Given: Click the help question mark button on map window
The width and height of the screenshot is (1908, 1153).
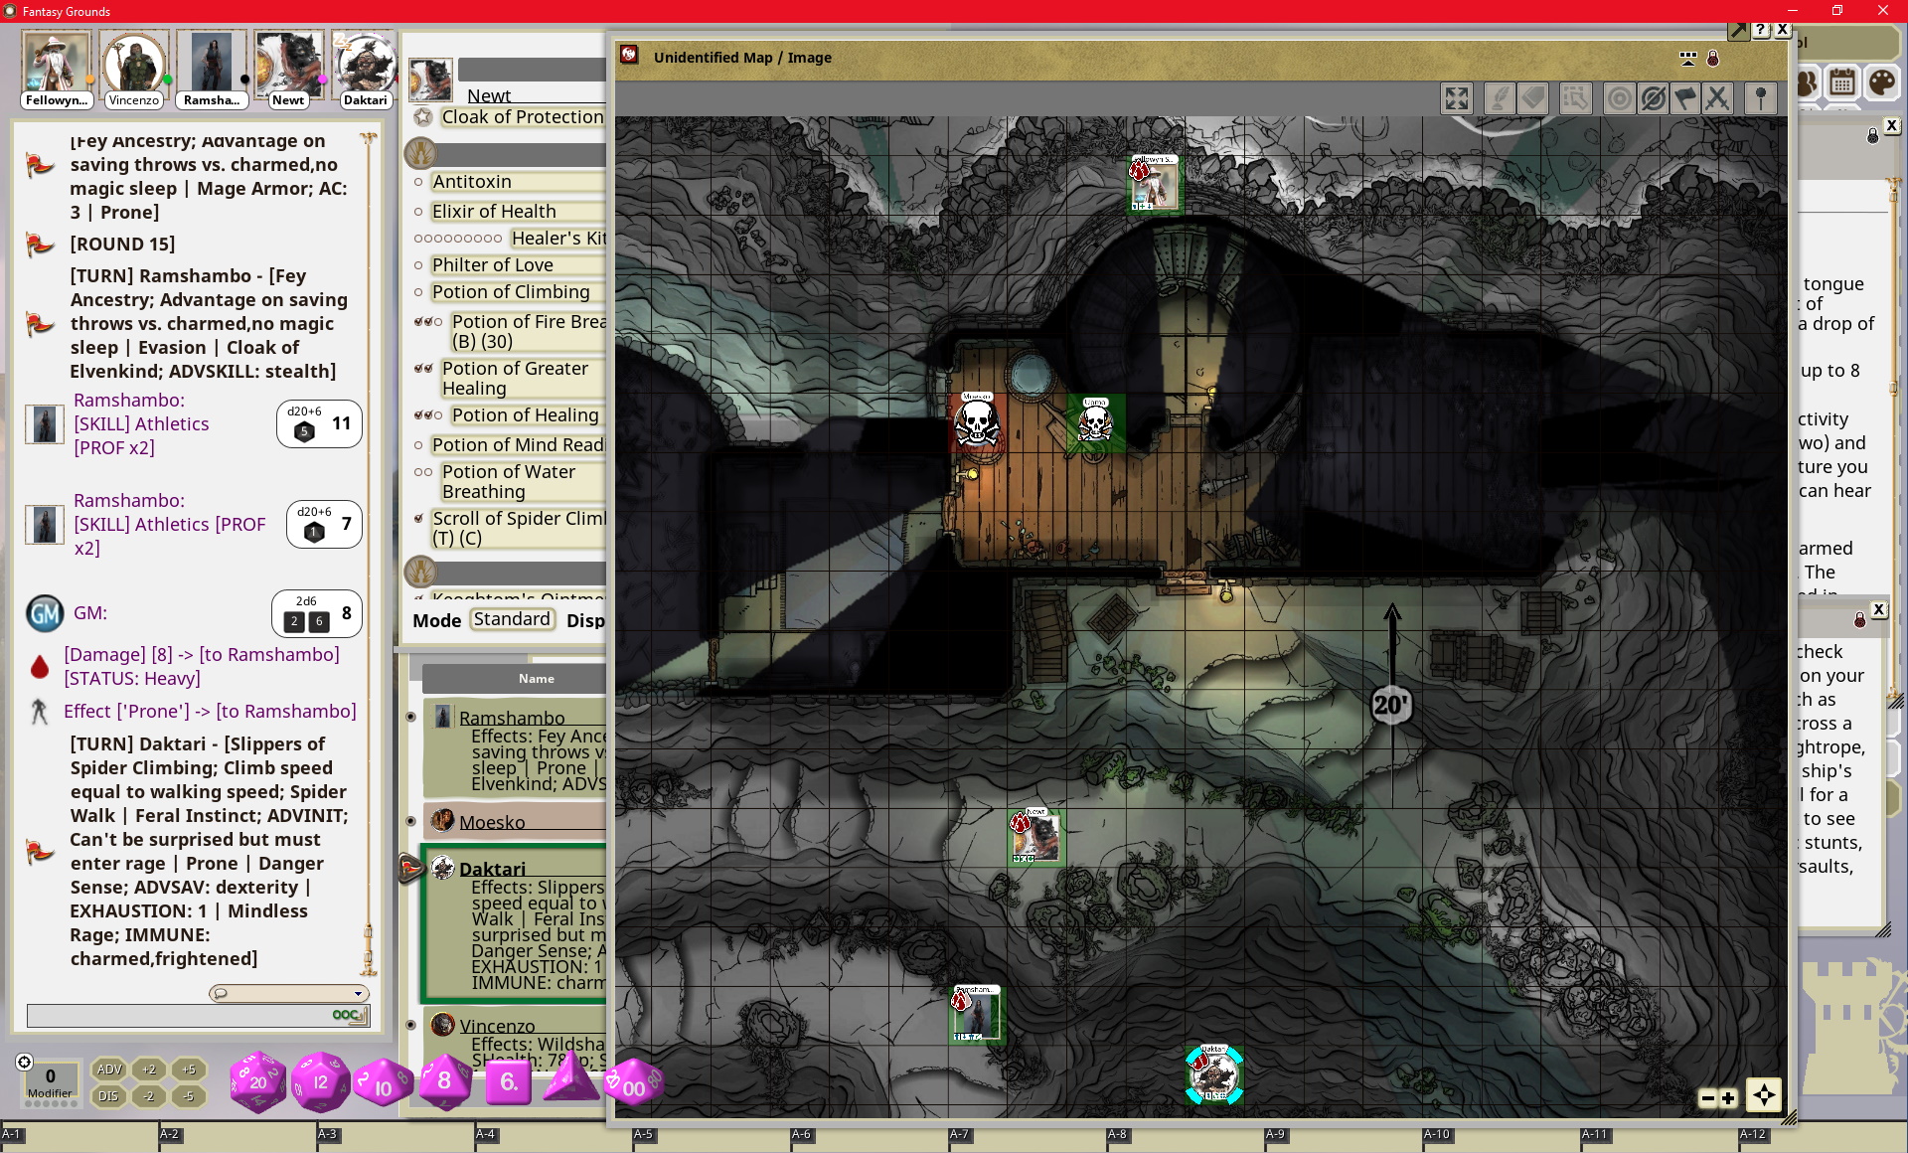Looking at the screenshot, I should click(x=1761, y=30).
